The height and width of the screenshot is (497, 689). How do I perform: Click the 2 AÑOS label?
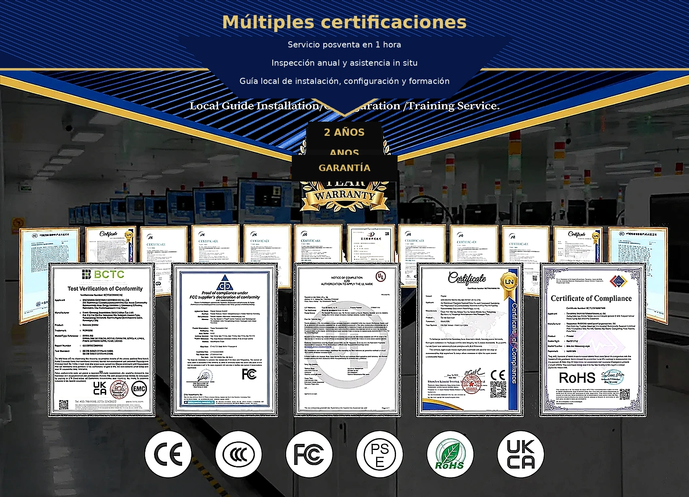344,132
